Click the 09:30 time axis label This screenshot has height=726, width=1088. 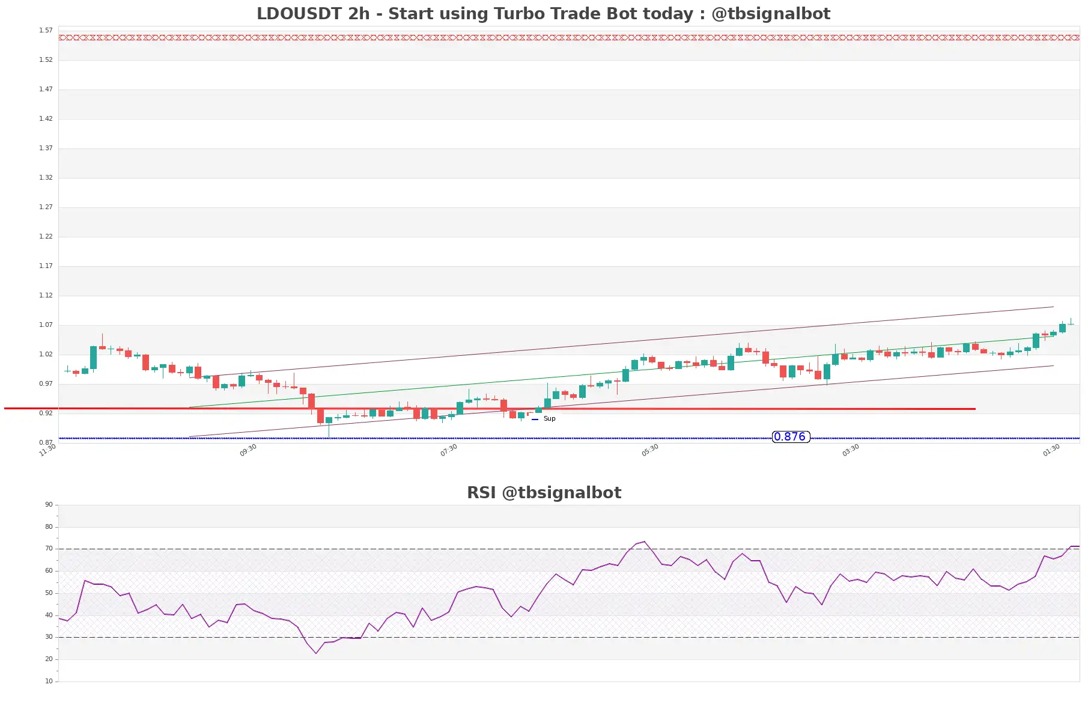point(248,450)
